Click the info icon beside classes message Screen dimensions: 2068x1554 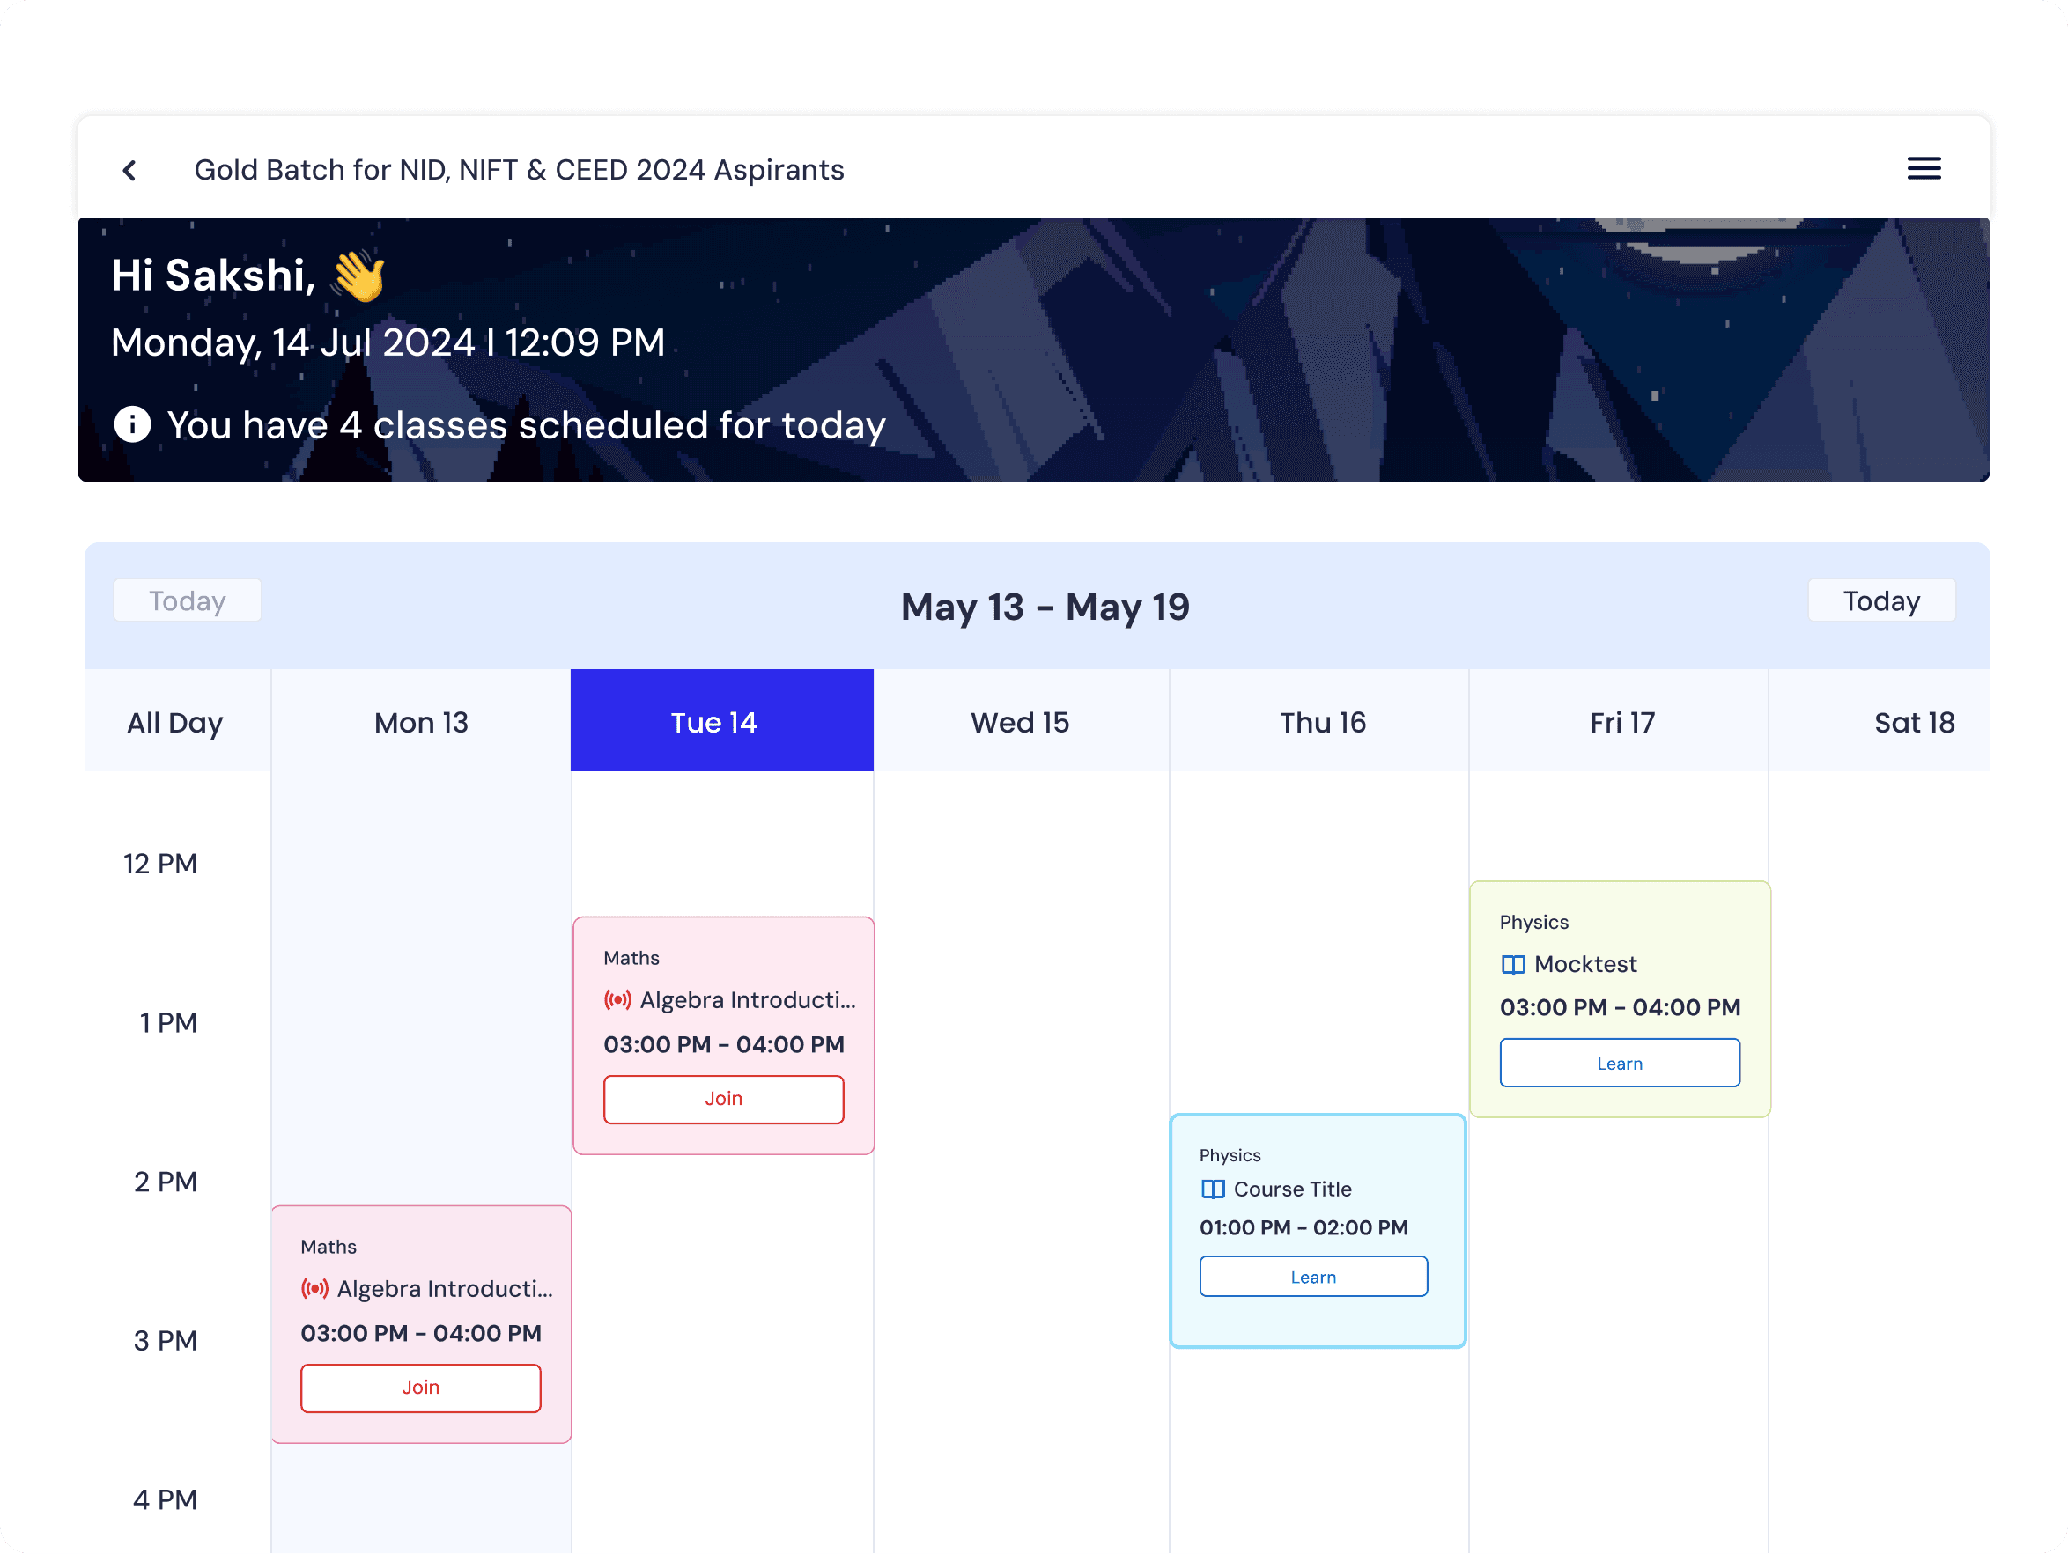pos(132,424)
